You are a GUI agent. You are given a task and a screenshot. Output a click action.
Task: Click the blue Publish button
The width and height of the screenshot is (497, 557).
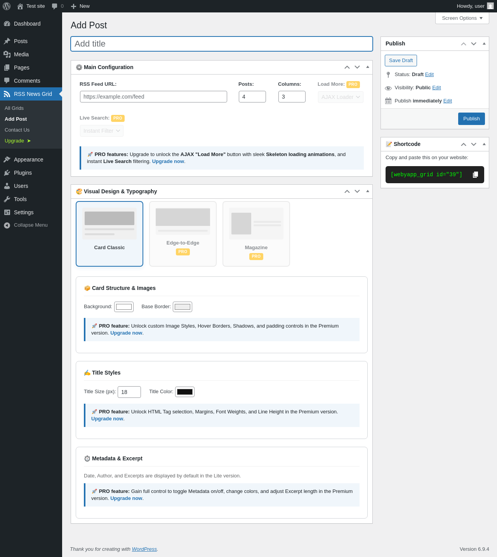coord(471,119)
